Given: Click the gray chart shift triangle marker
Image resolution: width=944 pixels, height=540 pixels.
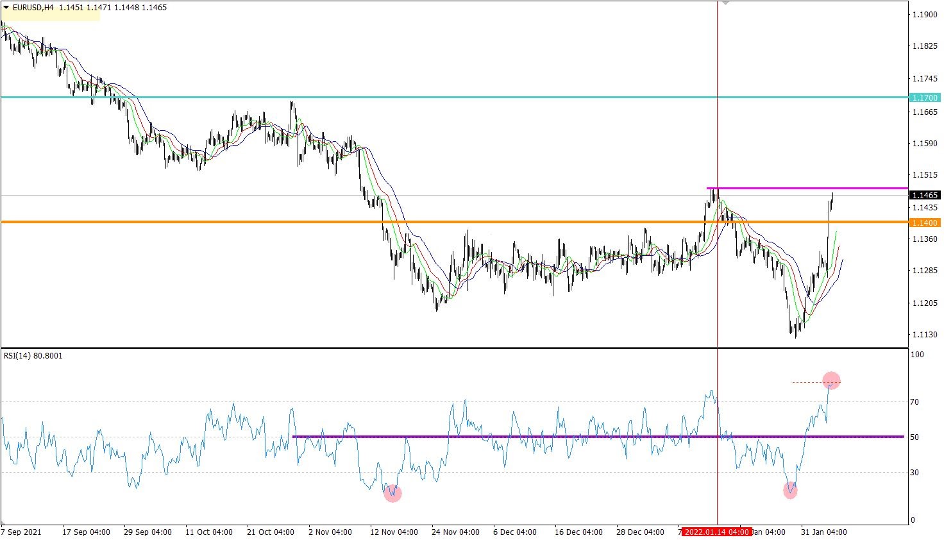Looking at the screenshot, I should tap(725, 3).
